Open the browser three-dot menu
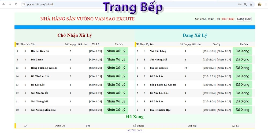Viewport: 268px width, 134px height. [x=265, y=5]
